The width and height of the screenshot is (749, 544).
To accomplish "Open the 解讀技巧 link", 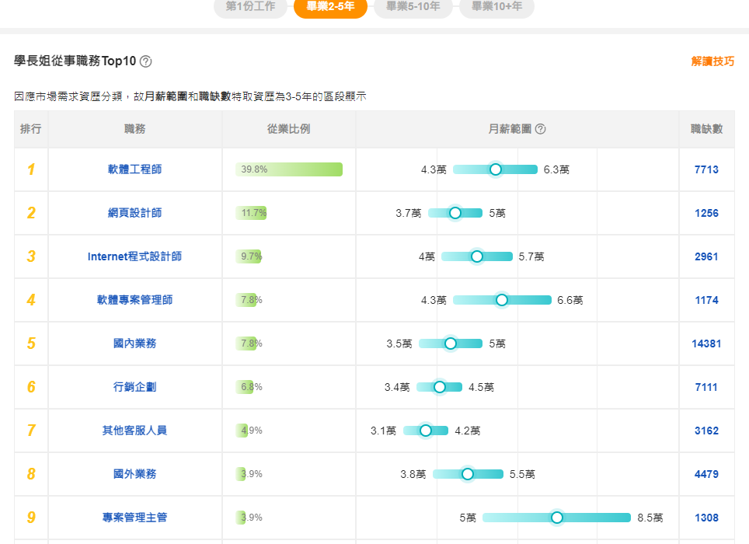I will [x=712, y=61].
